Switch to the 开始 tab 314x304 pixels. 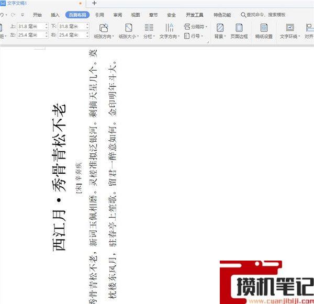point(37,15)
